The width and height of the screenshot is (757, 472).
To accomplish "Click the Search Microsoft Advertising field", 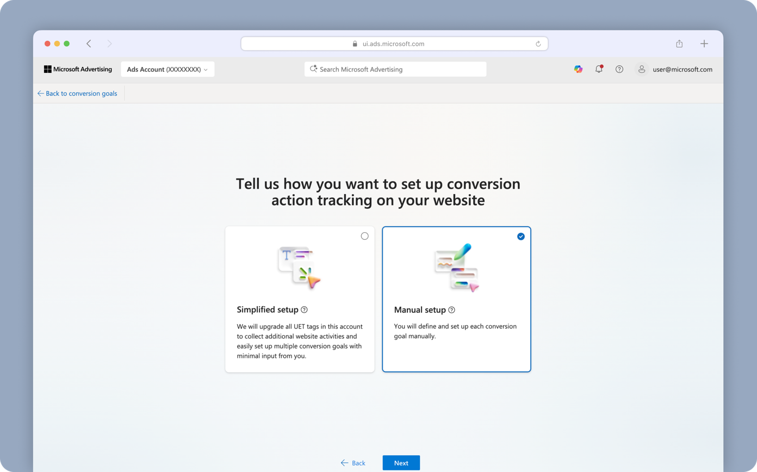I will click(395, 69).
